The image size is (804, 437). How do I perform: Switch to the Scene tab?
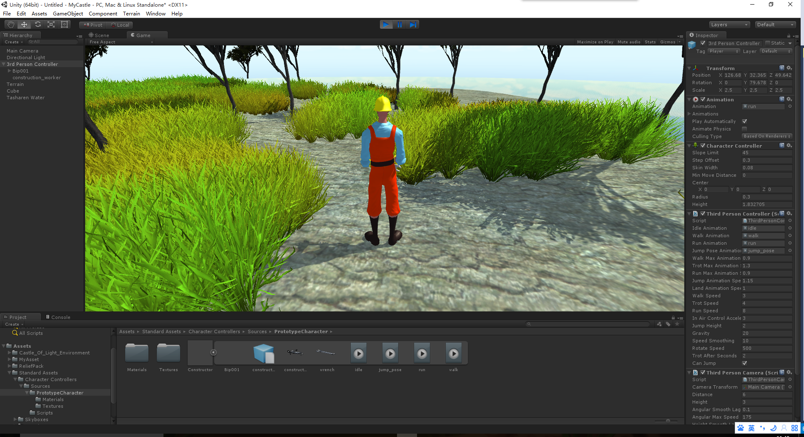(x=99, y=35)
